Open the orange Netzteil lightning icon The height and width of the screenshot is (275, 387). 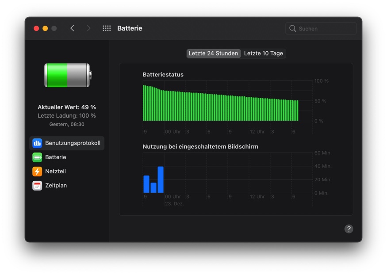pyautogui.click(x=37, y=171)
